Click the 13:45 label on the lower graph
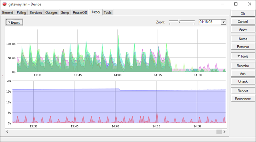The height and width of the screenshot is (142, 256). 75,126
